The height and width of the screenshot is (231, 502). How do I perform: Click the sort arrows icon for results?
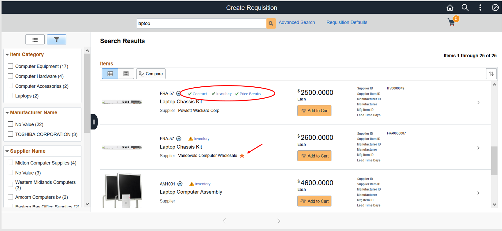[491, 74]
